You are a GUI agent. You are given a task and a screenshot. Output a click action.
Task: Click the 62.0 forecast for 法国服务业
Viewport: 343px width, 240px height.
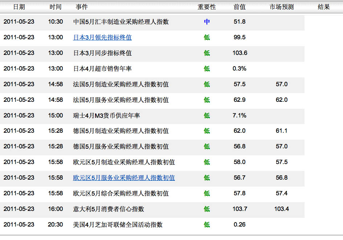coord(282,100)
